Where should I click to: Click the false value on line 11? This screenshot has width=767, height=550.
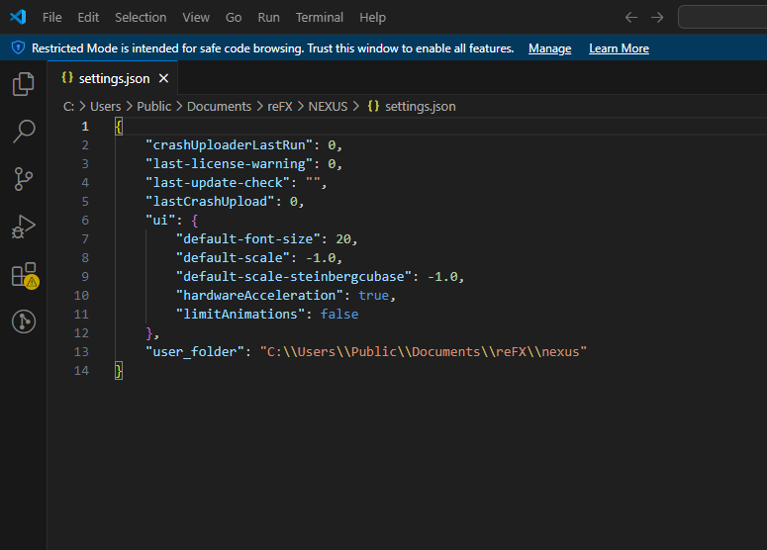339,314
